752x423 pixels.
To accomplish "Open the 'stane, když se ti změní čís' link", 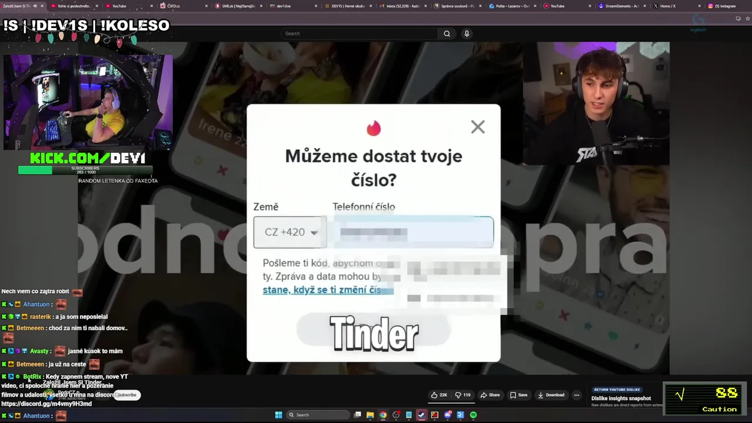I will (322, 290).
